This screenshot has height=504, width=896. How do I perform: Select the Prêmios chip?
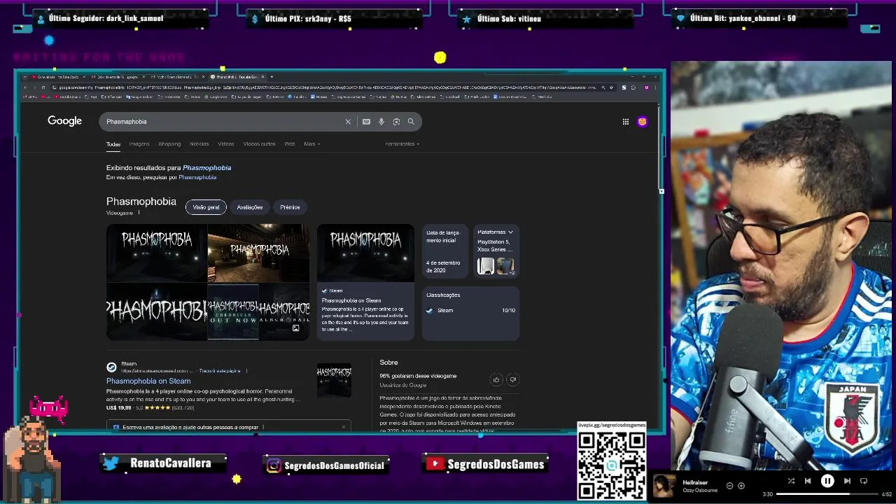(x=290, y=207)
